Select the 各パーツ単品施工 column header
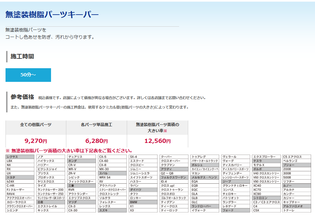 [97, 125]
